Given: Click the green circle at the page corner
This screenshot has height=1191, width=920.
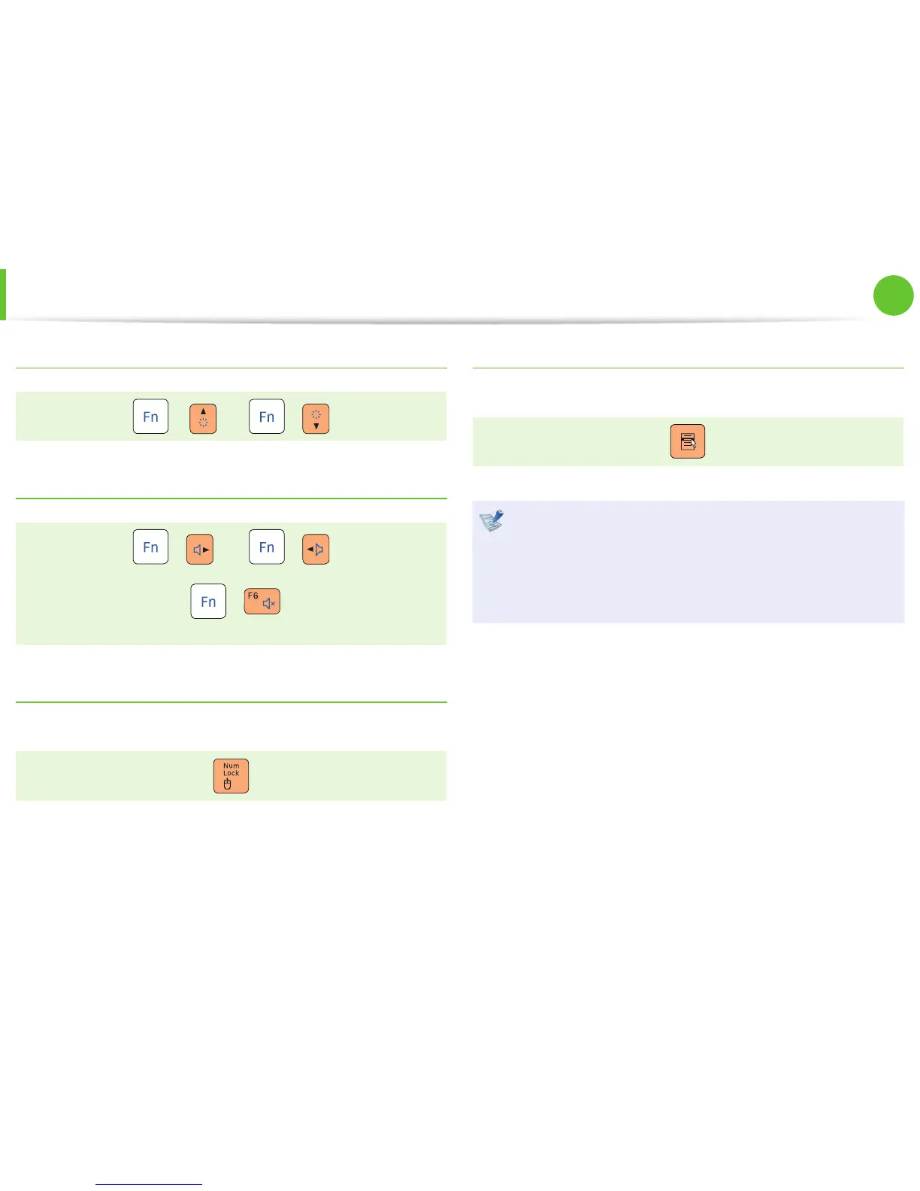Looking at the screenshot, I should click(893, 295).
